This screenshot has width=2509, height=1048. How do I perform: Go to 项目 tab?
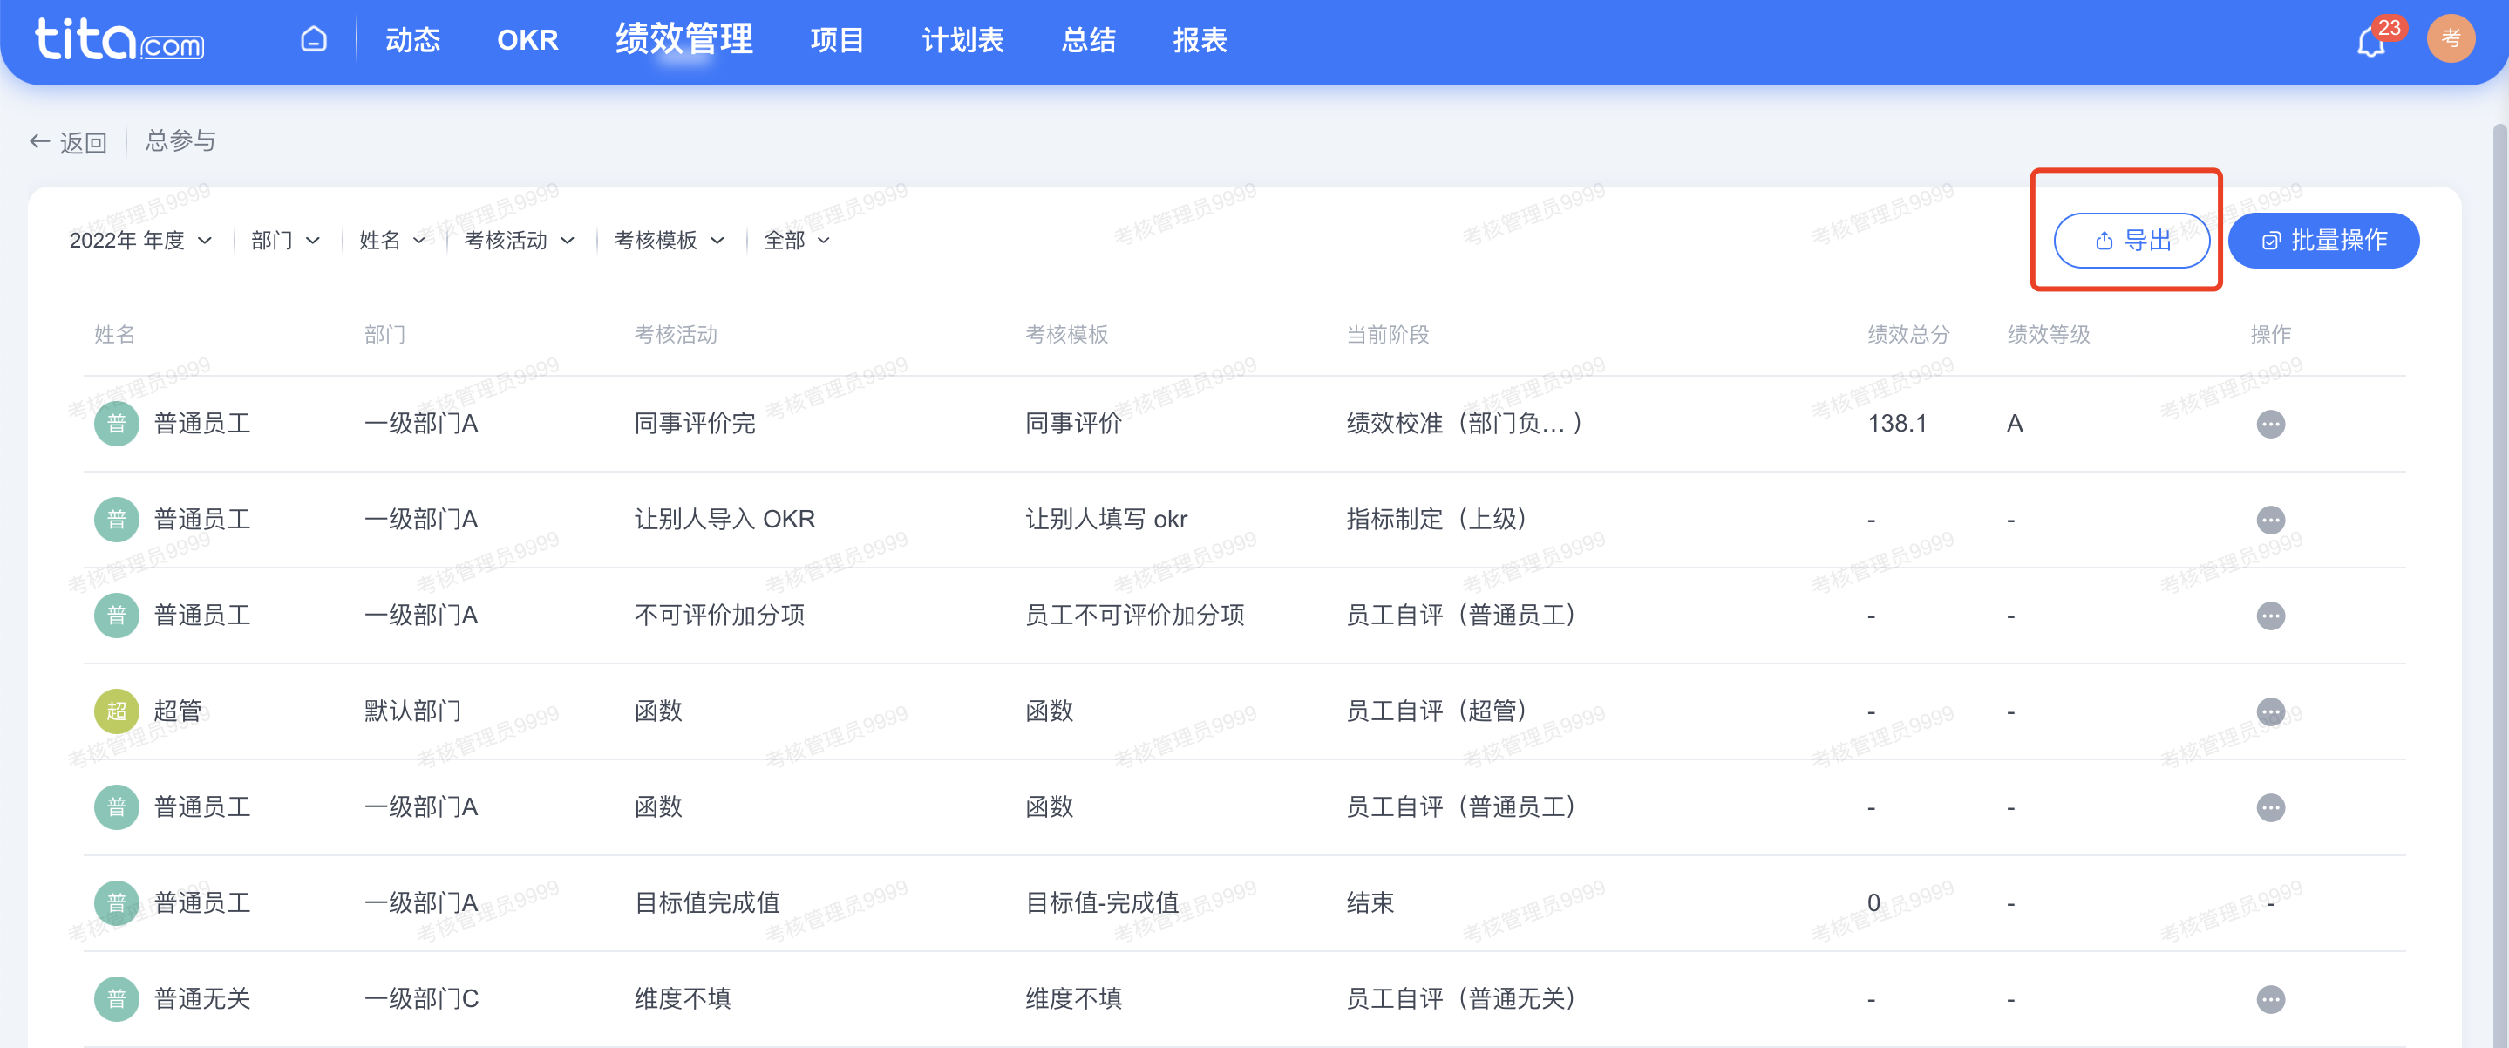pyautogui.click(x=837, y=40)
